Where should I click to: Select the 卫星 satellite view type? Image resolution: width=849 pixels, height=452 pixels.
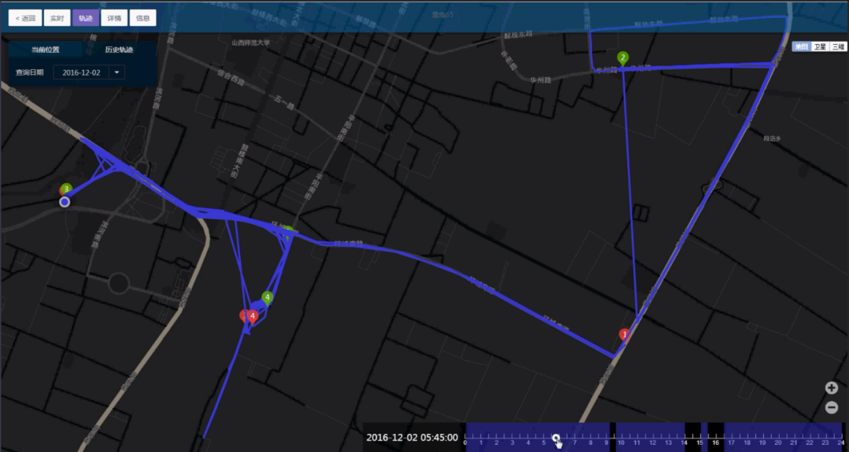tap(820, 47)
